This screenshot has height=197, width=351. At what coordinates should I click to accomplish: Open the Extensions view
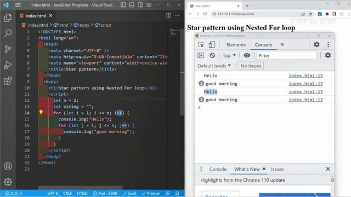8,81
